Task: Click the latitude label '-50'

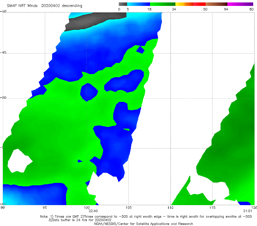Action: 3,97
